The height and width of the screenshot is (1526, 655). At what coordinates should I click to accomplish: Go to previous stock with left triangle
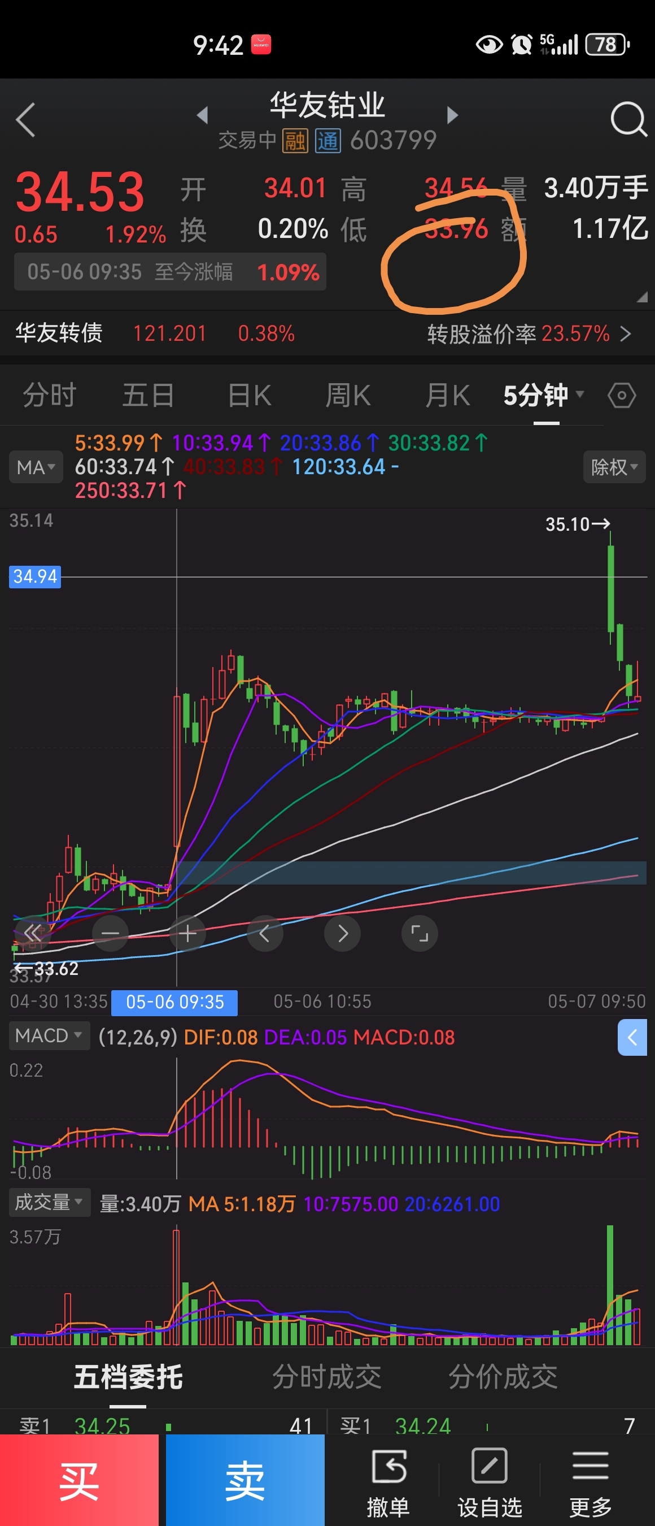pos(202,115)
